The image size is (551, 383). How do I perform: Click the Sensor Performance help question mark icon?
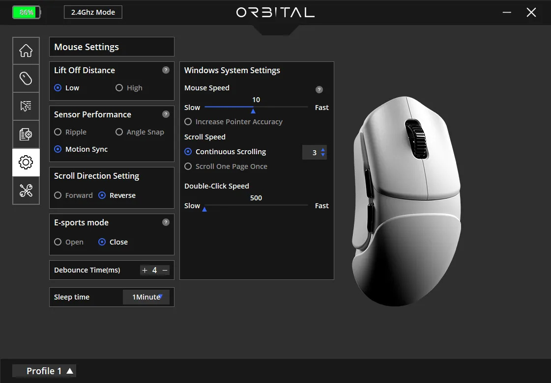click(x=166, y=114)
